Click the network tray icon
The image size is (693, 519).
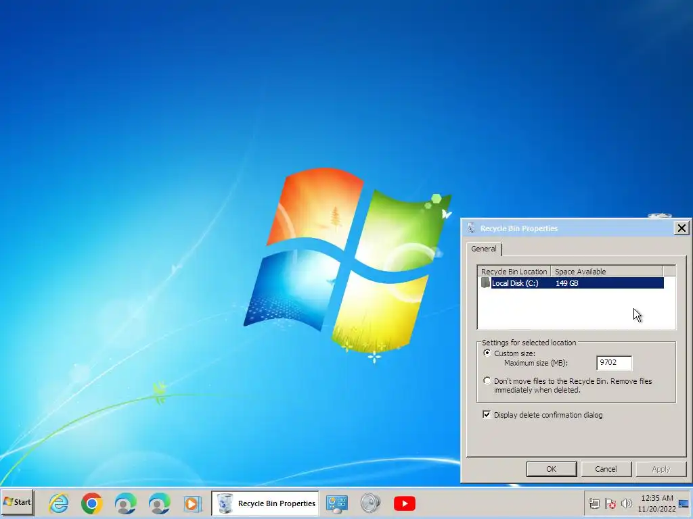(594, 503)
